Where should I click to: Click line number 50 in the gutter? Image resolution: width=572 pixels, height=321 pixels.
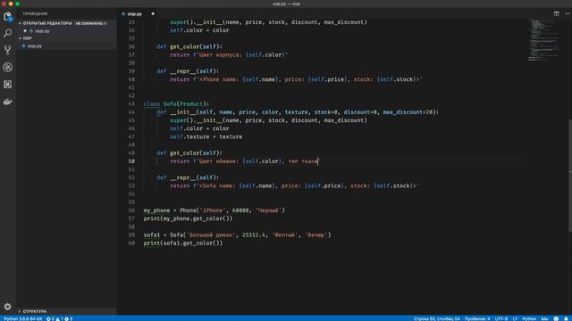(x=131, y=161)
